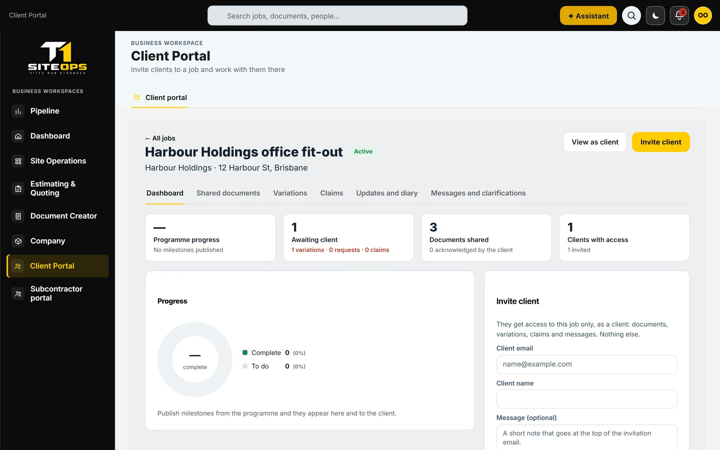
Task: Click the Message (optional) text area
Action: click(587, 437)
